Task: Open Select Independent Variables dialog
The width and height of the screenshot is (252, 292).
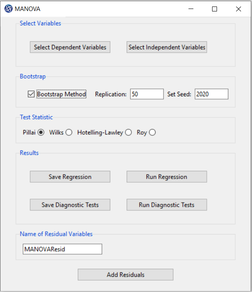Action: coord(167,47)
